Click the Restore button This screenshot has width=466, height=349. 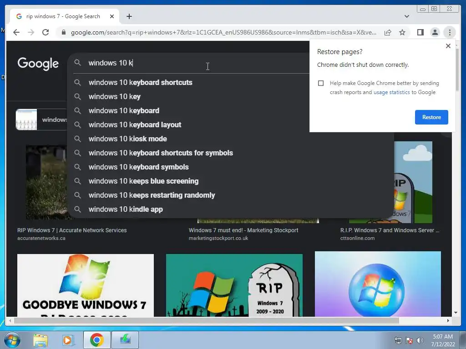pyautogui.click(x=431, y=117)
